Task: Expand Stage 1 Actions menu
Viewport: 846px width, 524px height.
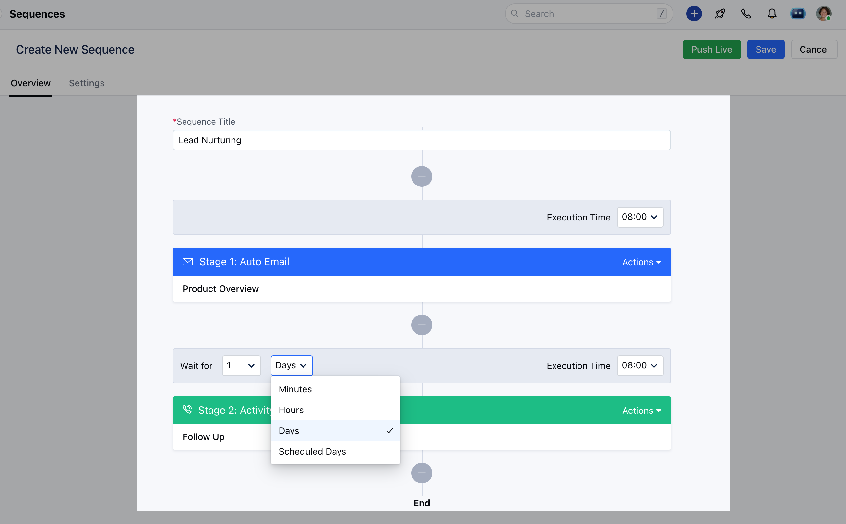Action: [641, 262]
